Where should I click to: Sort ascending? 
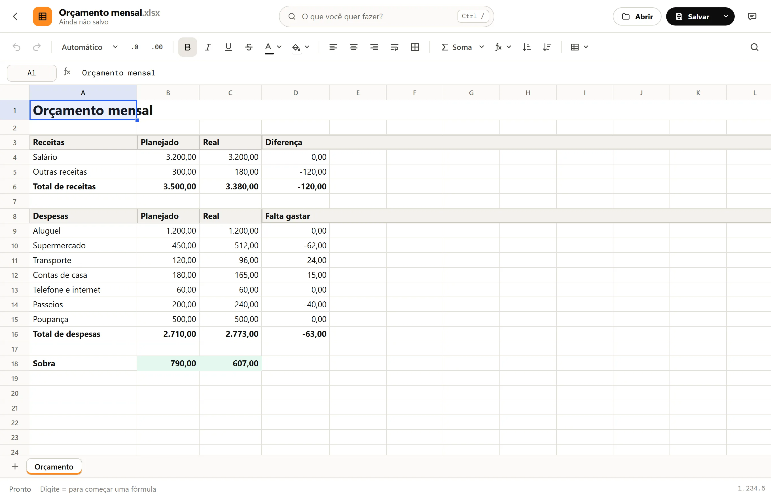[x=527, y=47]
